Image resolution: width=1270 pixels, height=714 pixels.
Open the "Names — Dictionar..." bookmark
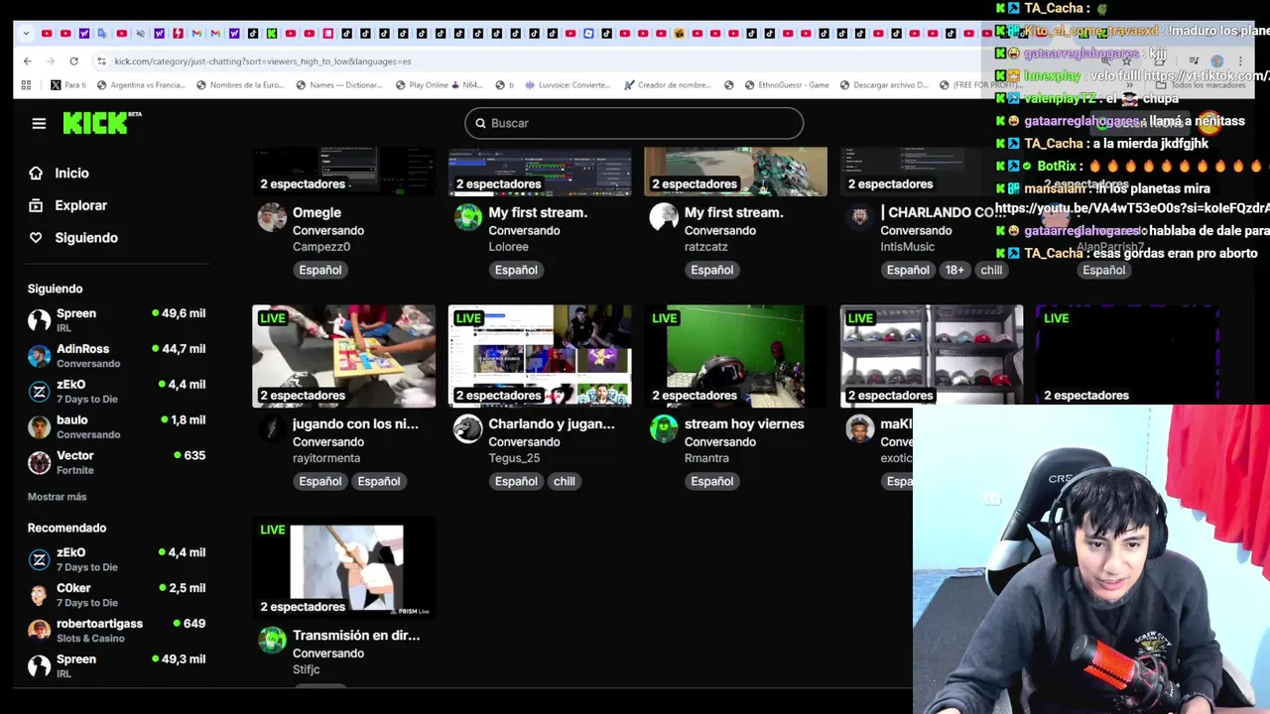coord(338,84)
